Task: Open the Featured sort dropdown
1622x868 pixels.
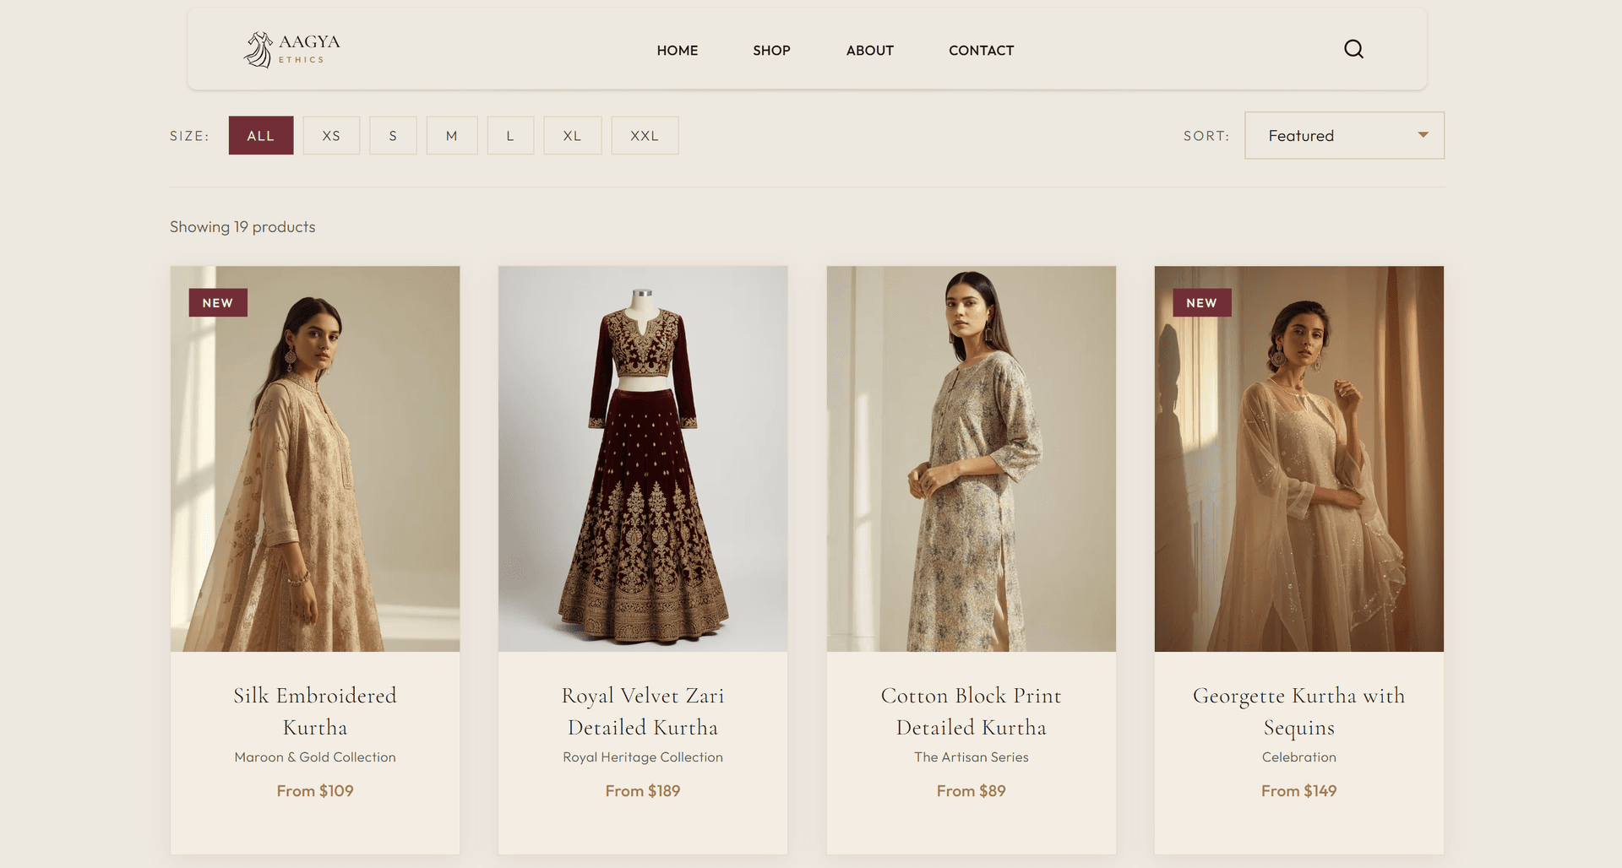Action: coord(1344,135)
